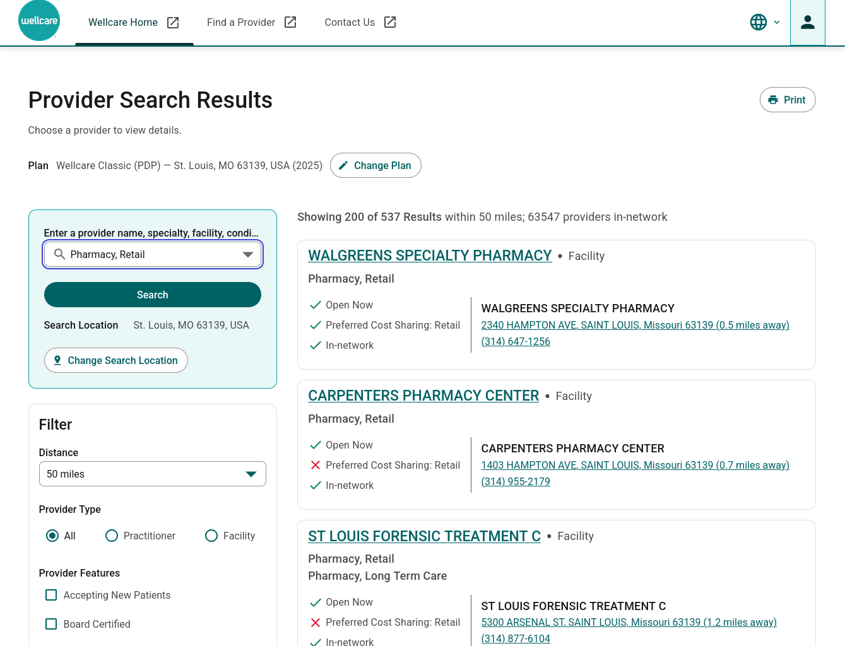The height and width of the screenshot is (646, 845).
Task: Check the Accepting New Patients filter
Action: 51,595
